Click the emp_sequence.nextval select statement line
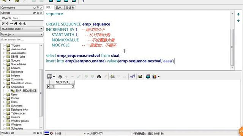 pos(83,56)
